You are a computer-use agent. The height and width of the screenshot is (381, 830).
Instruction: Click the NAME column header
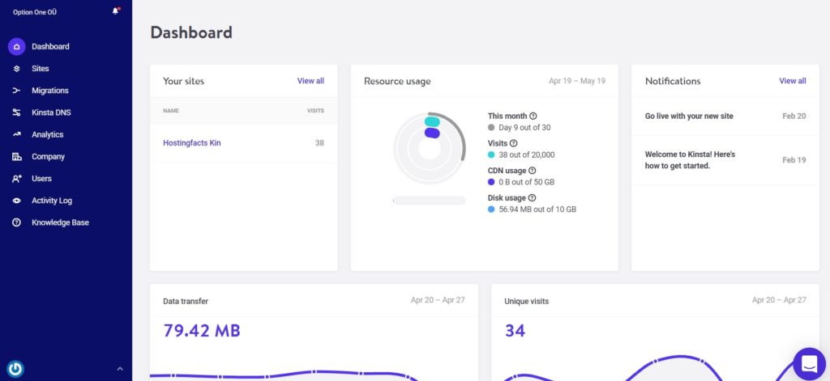pos(171,111)
